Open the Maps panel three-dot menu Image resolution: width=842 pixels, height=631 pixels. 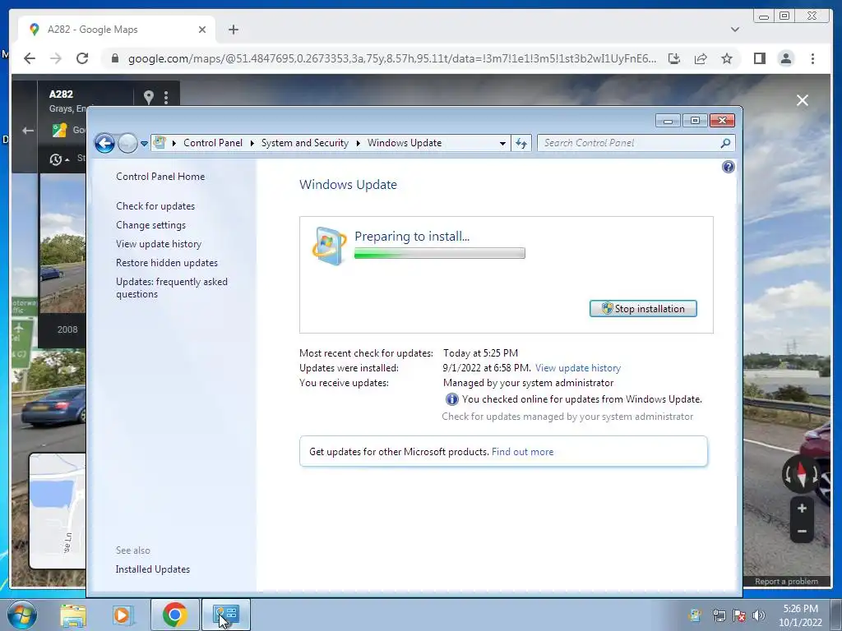click(x=166, y=97)
